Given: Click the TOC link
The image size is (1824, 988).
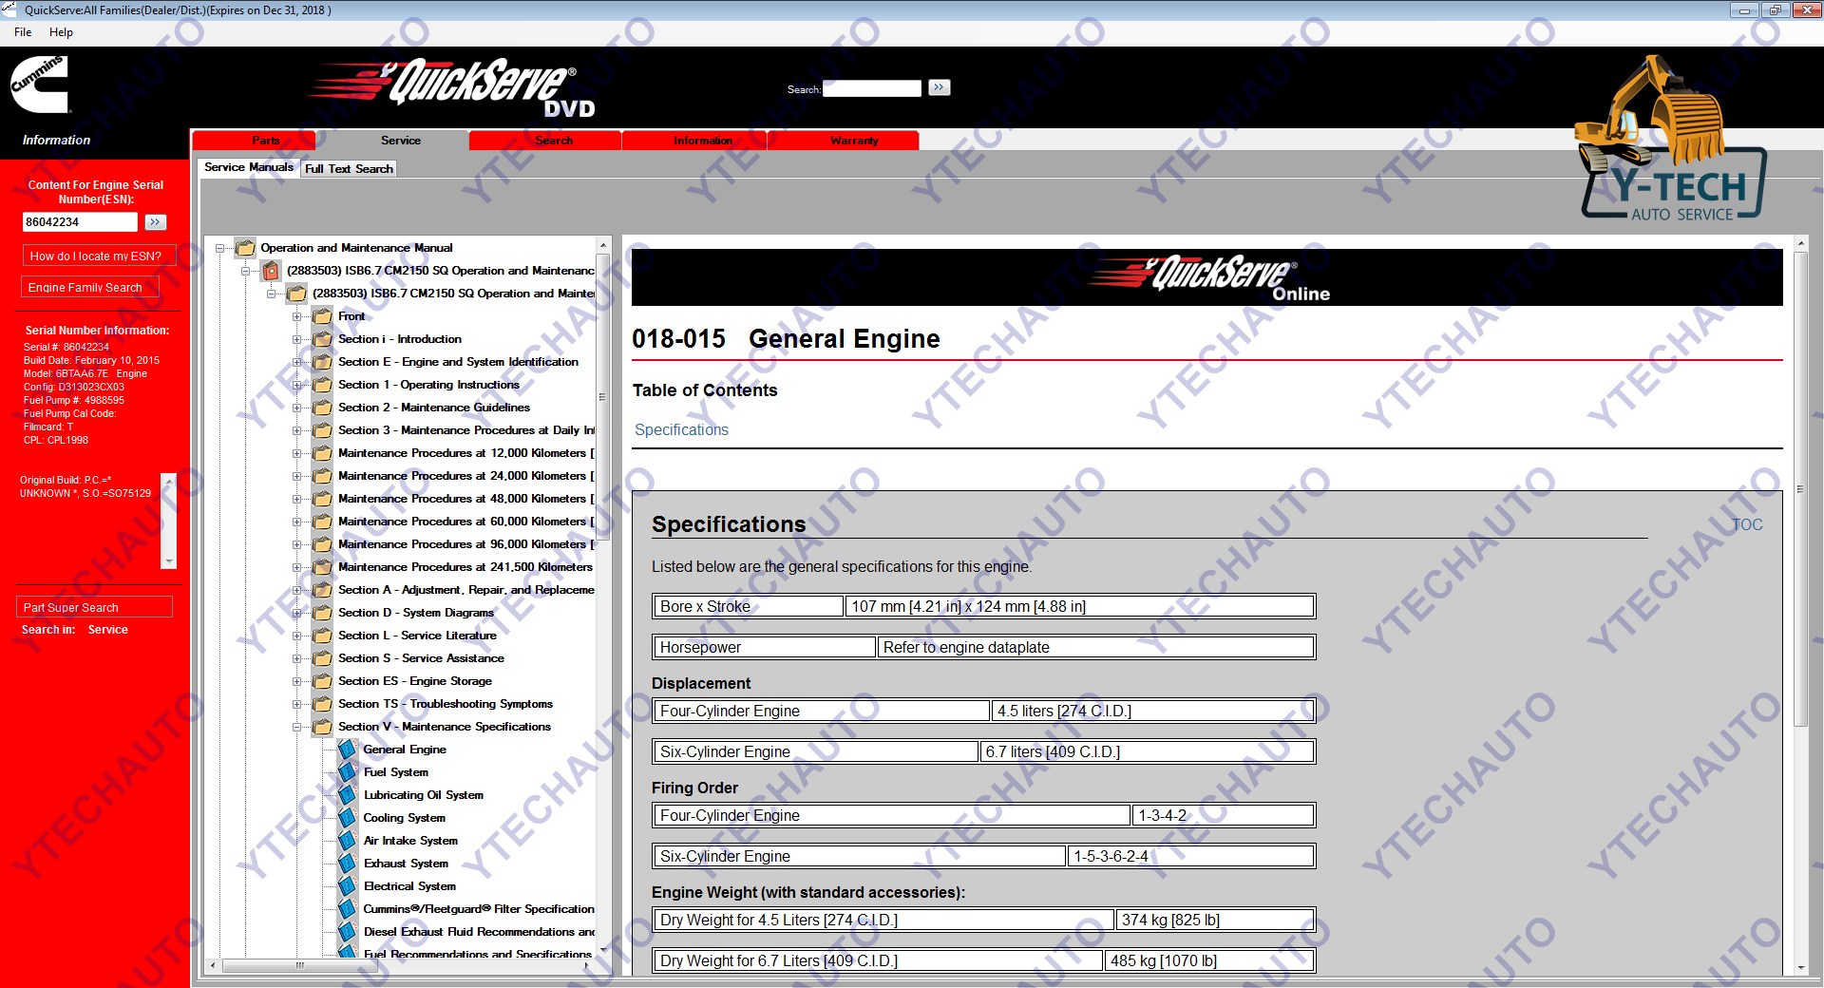Looking at the screenshot, I should click(1747, 525).
